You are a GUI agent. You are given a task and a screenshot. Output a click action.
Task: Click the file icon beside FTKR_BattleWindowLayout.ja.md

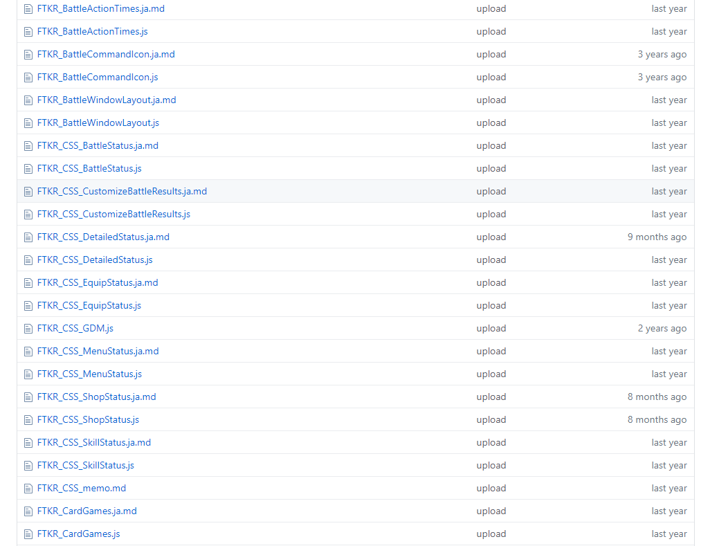[x=28, y=100]
